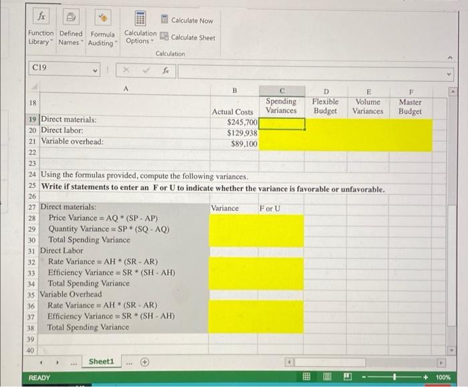Viewport: 468px width, 387px height.
Task: Click 'Price Variance = AQ * (SP - AP)' row
Action: point(103,218)
